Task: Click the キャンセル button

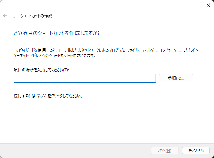Action: point(196,150)
